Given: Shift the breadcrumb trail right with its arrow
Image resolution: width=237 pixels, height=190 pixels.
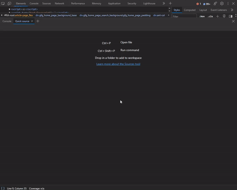Looking at the screenshot, I should coord(169,15).
